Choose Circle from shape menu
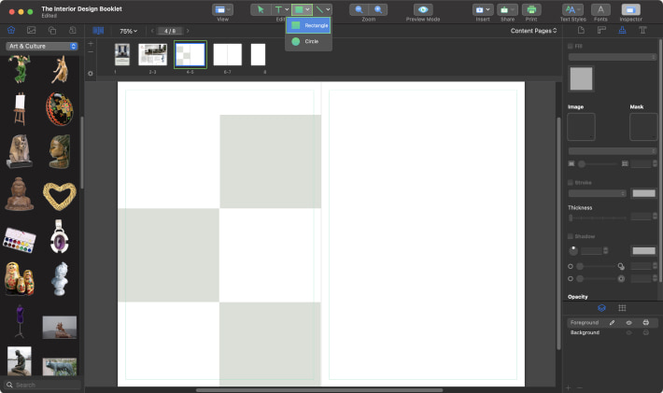This screenshot has height=393, width=663. 309,41
